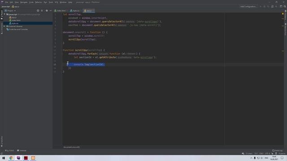Screen dimensions: 287x161
Task: Hide the Project panel with minus icon
Action: 51,11
